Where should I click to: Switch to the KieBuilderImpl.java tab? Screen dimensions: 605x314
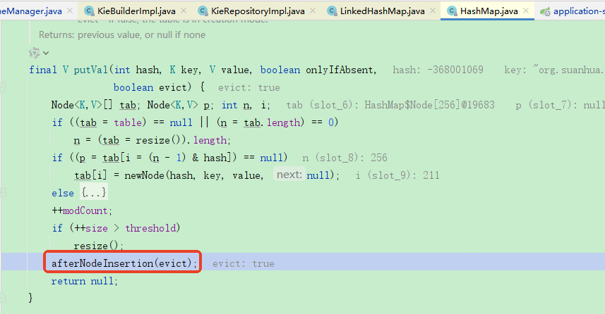click(x=136, y=11)
